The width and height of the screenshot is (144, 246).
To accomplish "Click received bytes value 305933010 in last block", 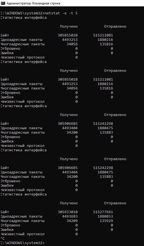I will [x=68, y=212].
